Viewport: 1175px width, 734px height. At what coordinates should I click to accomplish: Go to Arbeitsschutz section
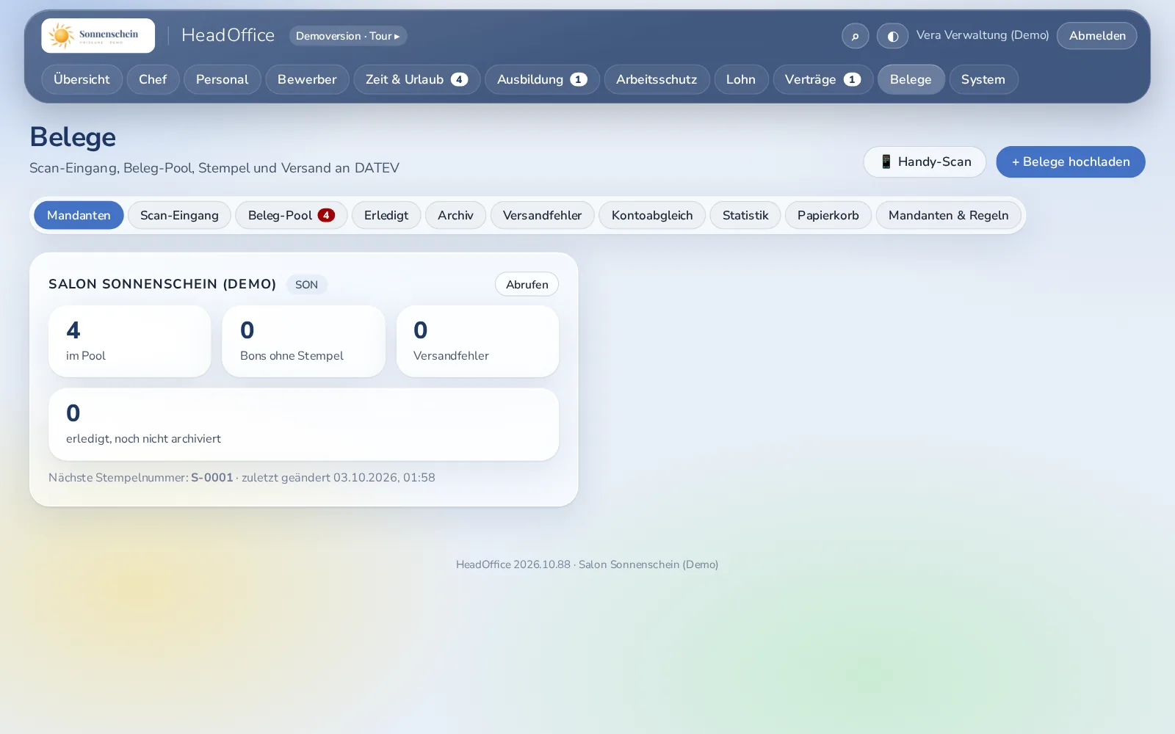point(657,79)
